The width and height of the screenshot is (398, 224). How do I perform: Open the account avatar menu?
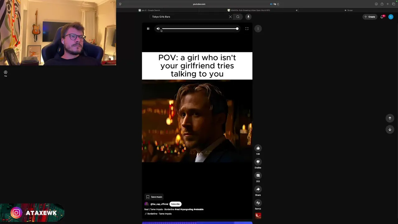[391, 17]
